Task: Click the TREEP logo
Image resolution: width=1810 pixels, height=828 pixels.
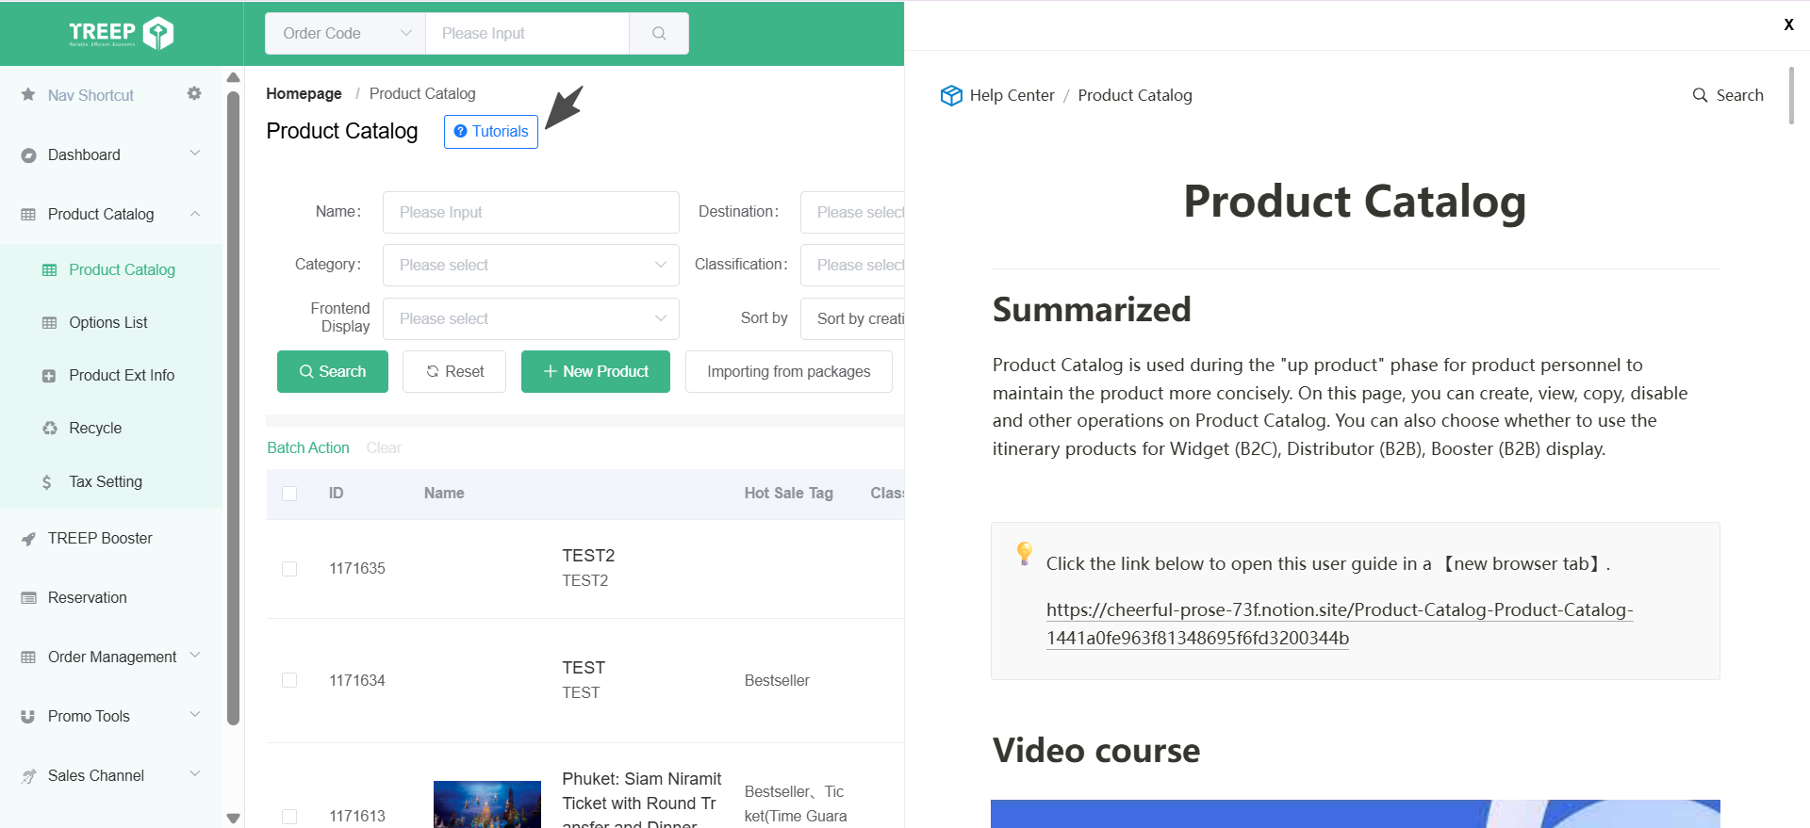Action: [x=122, y=33]
